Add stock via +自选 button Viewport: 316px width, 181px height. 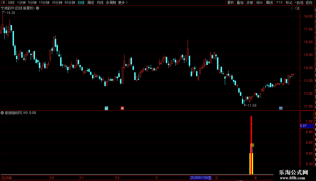(x=299, y=3)
